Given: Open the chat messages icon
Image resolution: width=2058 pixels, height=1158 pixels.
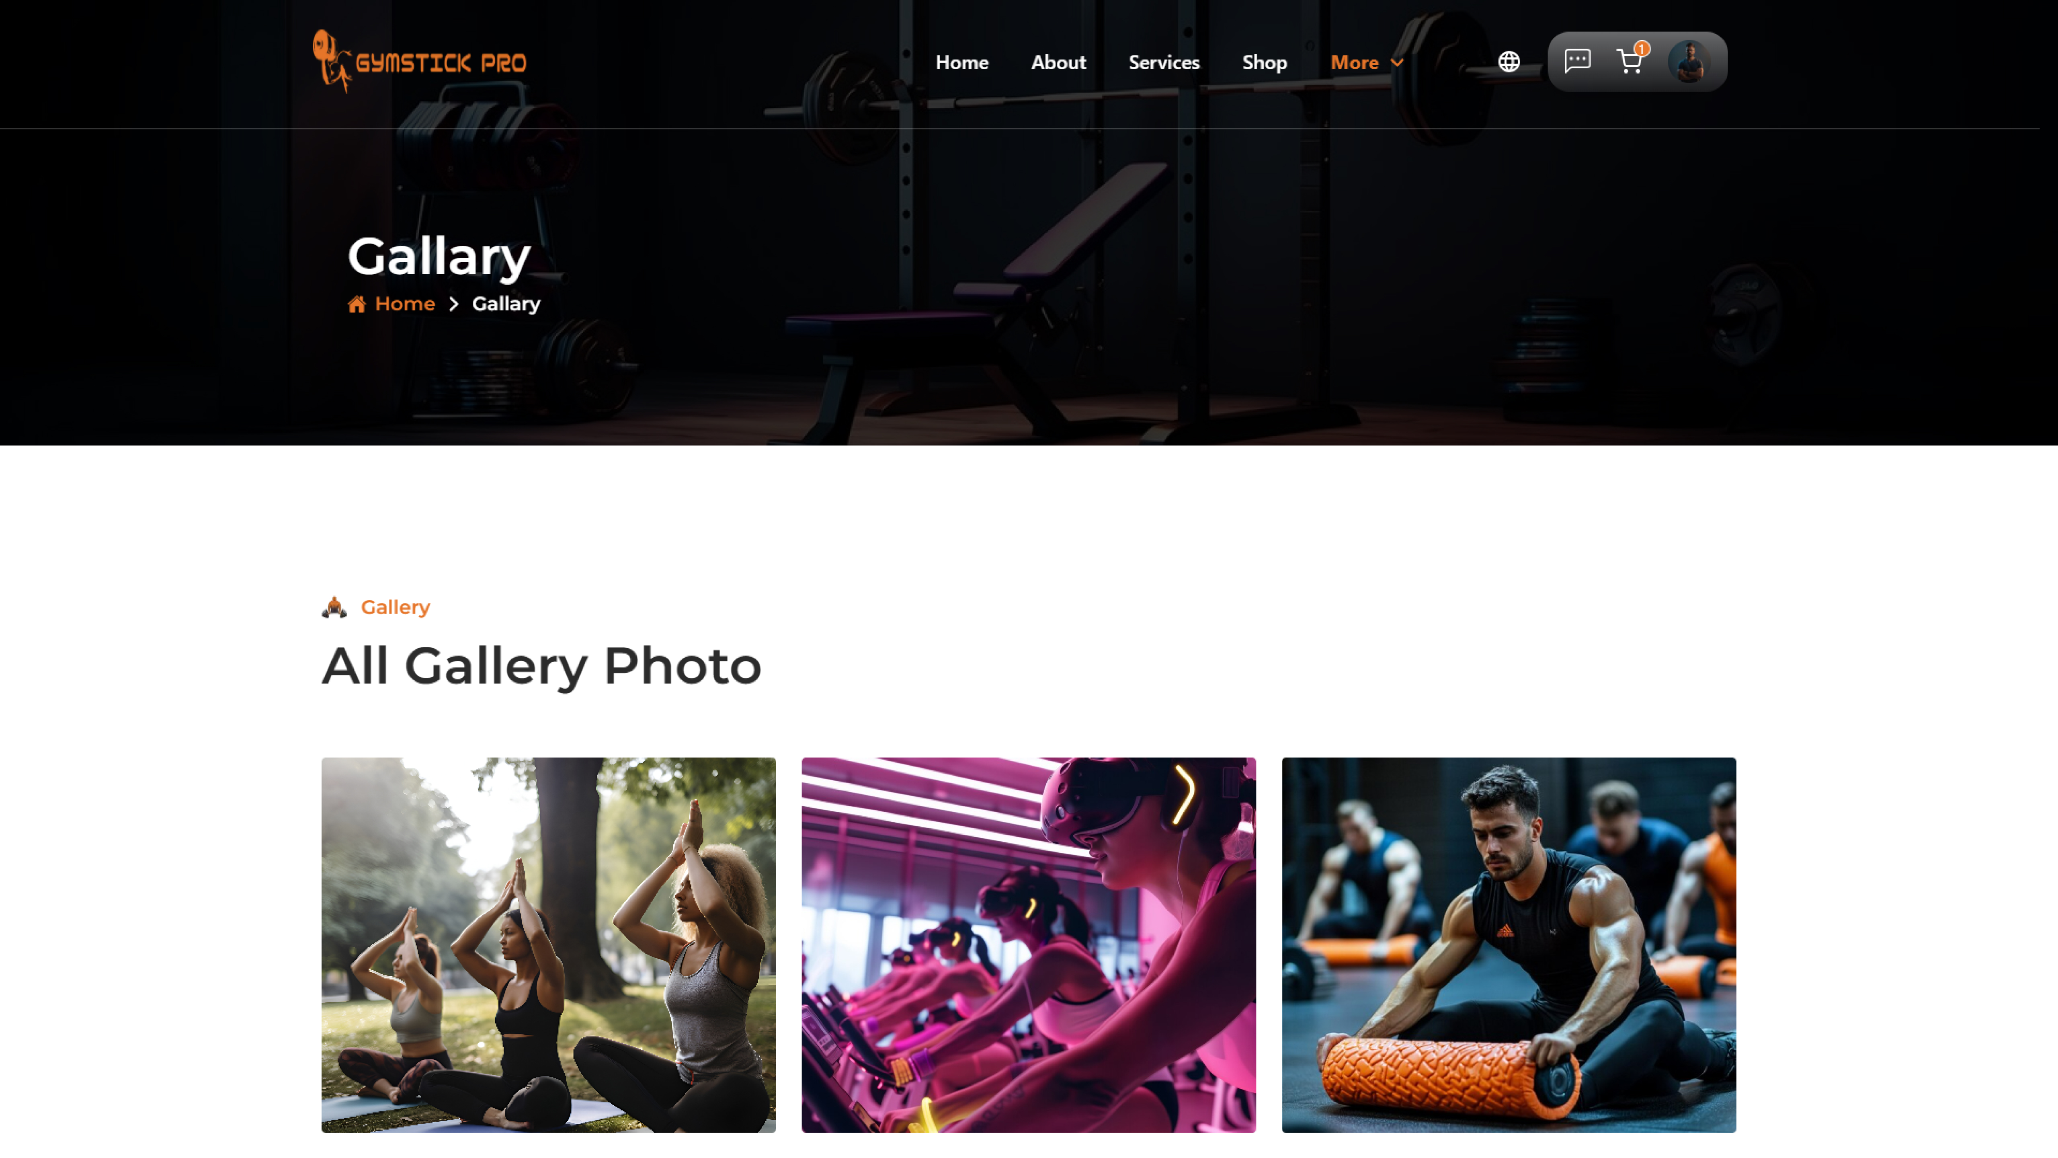Looking at the screenshot, I should (x=1577, y=61).
